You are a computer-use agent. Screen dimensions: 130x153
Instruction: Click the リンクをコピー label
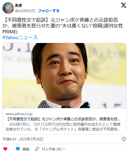tap(54, 149)
